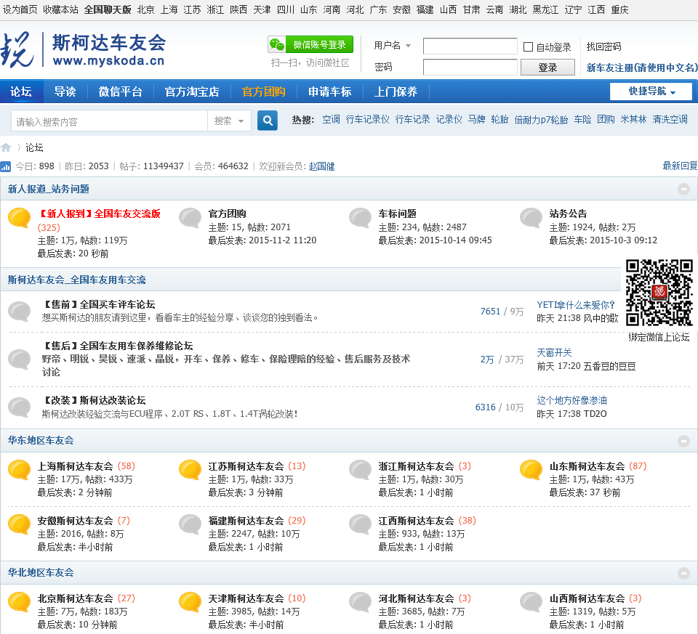Open the 【改装】斯柯达改装论坛 title
This screenshot has width=698, height=634.
94,400
